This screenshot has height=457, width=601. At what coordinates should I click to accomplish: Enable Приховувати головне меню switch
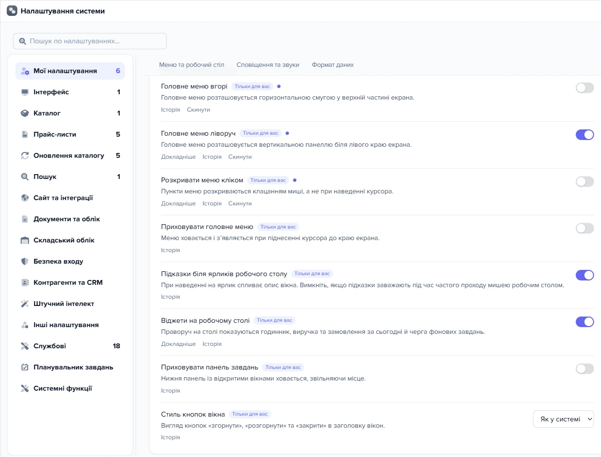(x=585, y=228)
